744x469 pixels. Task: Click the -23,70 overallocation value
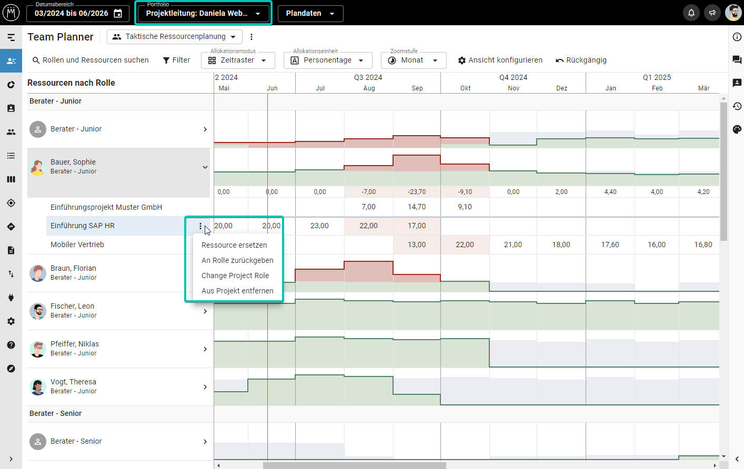coord(417,192)
